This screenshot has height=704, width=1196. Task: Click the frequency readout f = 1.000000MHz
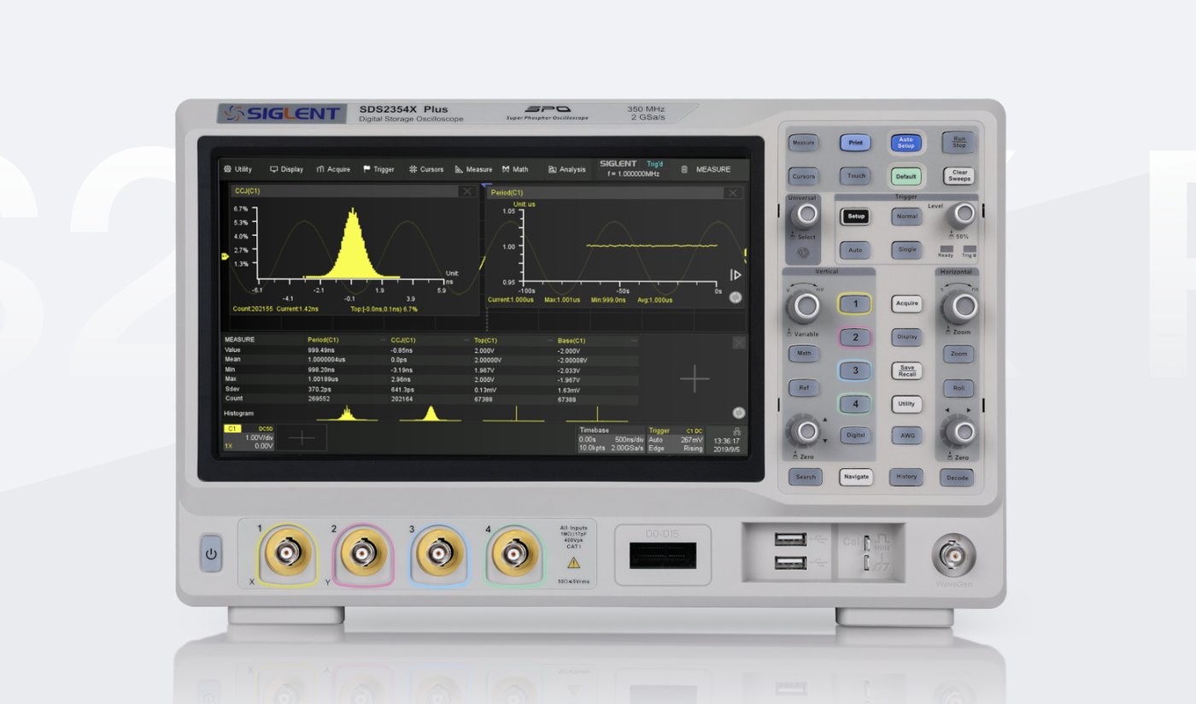[633, 173]
